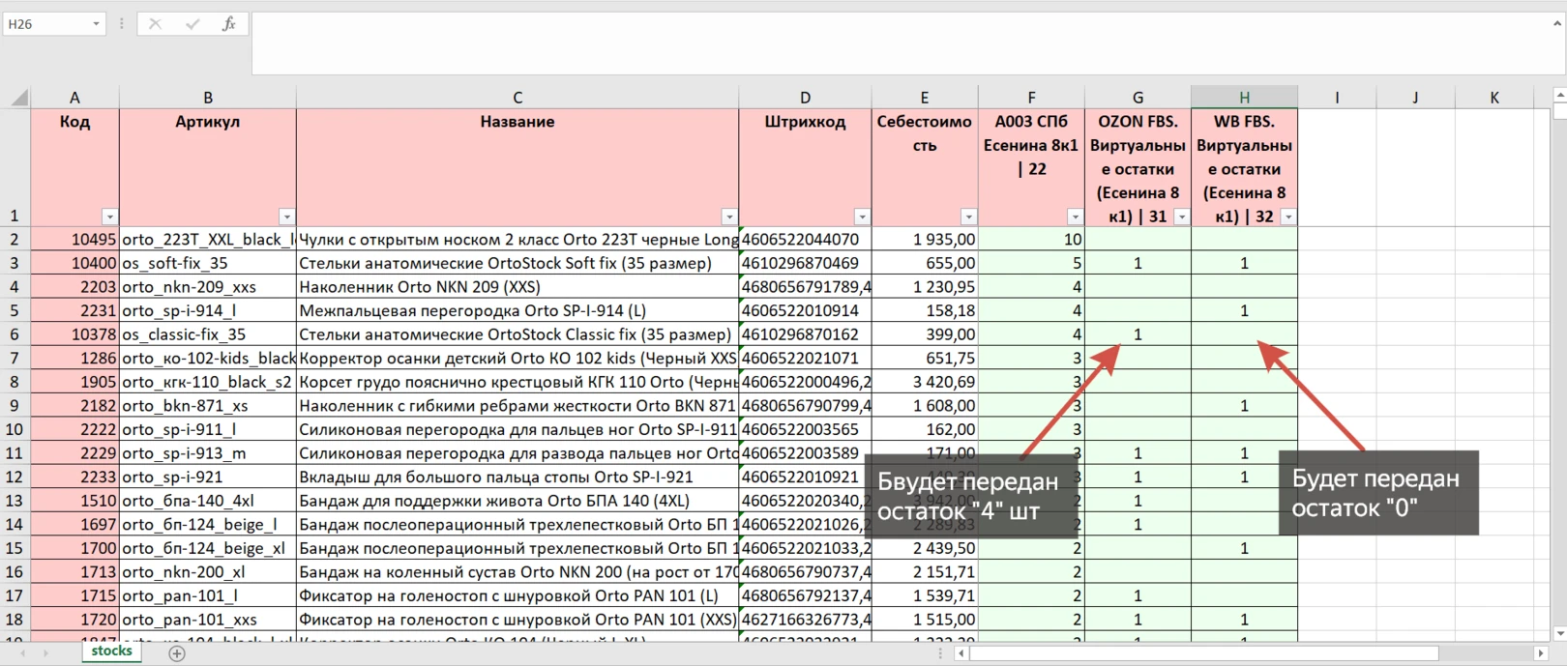Open filter dropdown for Себестоимость column

(968, 217)
